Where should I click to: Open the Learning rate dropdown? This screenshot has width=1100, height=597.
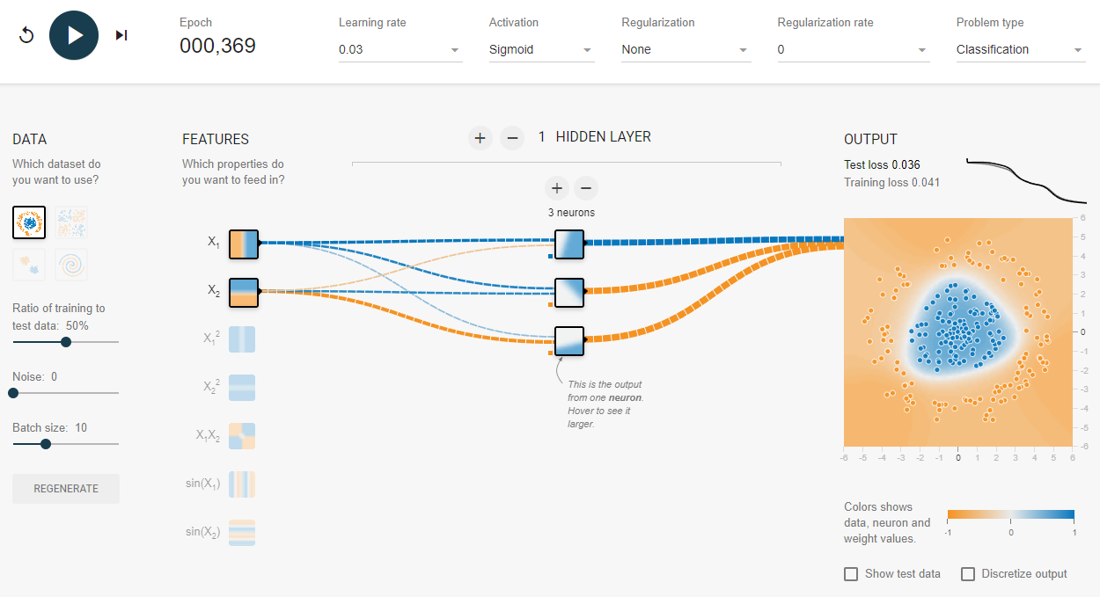pyautogui.click(x=400, y=50)
